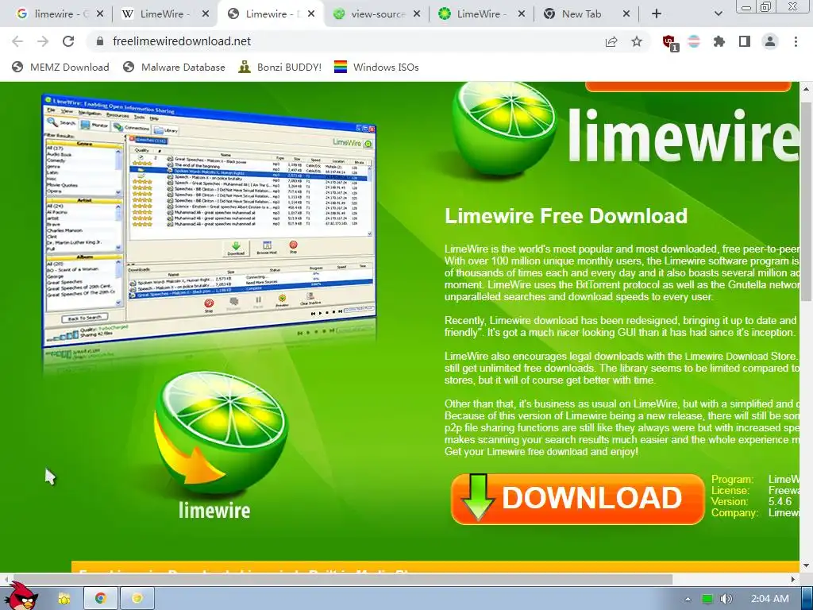Open the volume speaker tray icon
Viewport: 813px width, 610px height.
[726, 599]
